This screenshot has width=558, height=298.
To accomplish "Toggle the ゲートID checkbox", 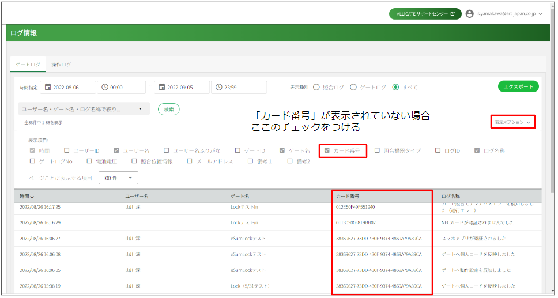I will 237,150.
